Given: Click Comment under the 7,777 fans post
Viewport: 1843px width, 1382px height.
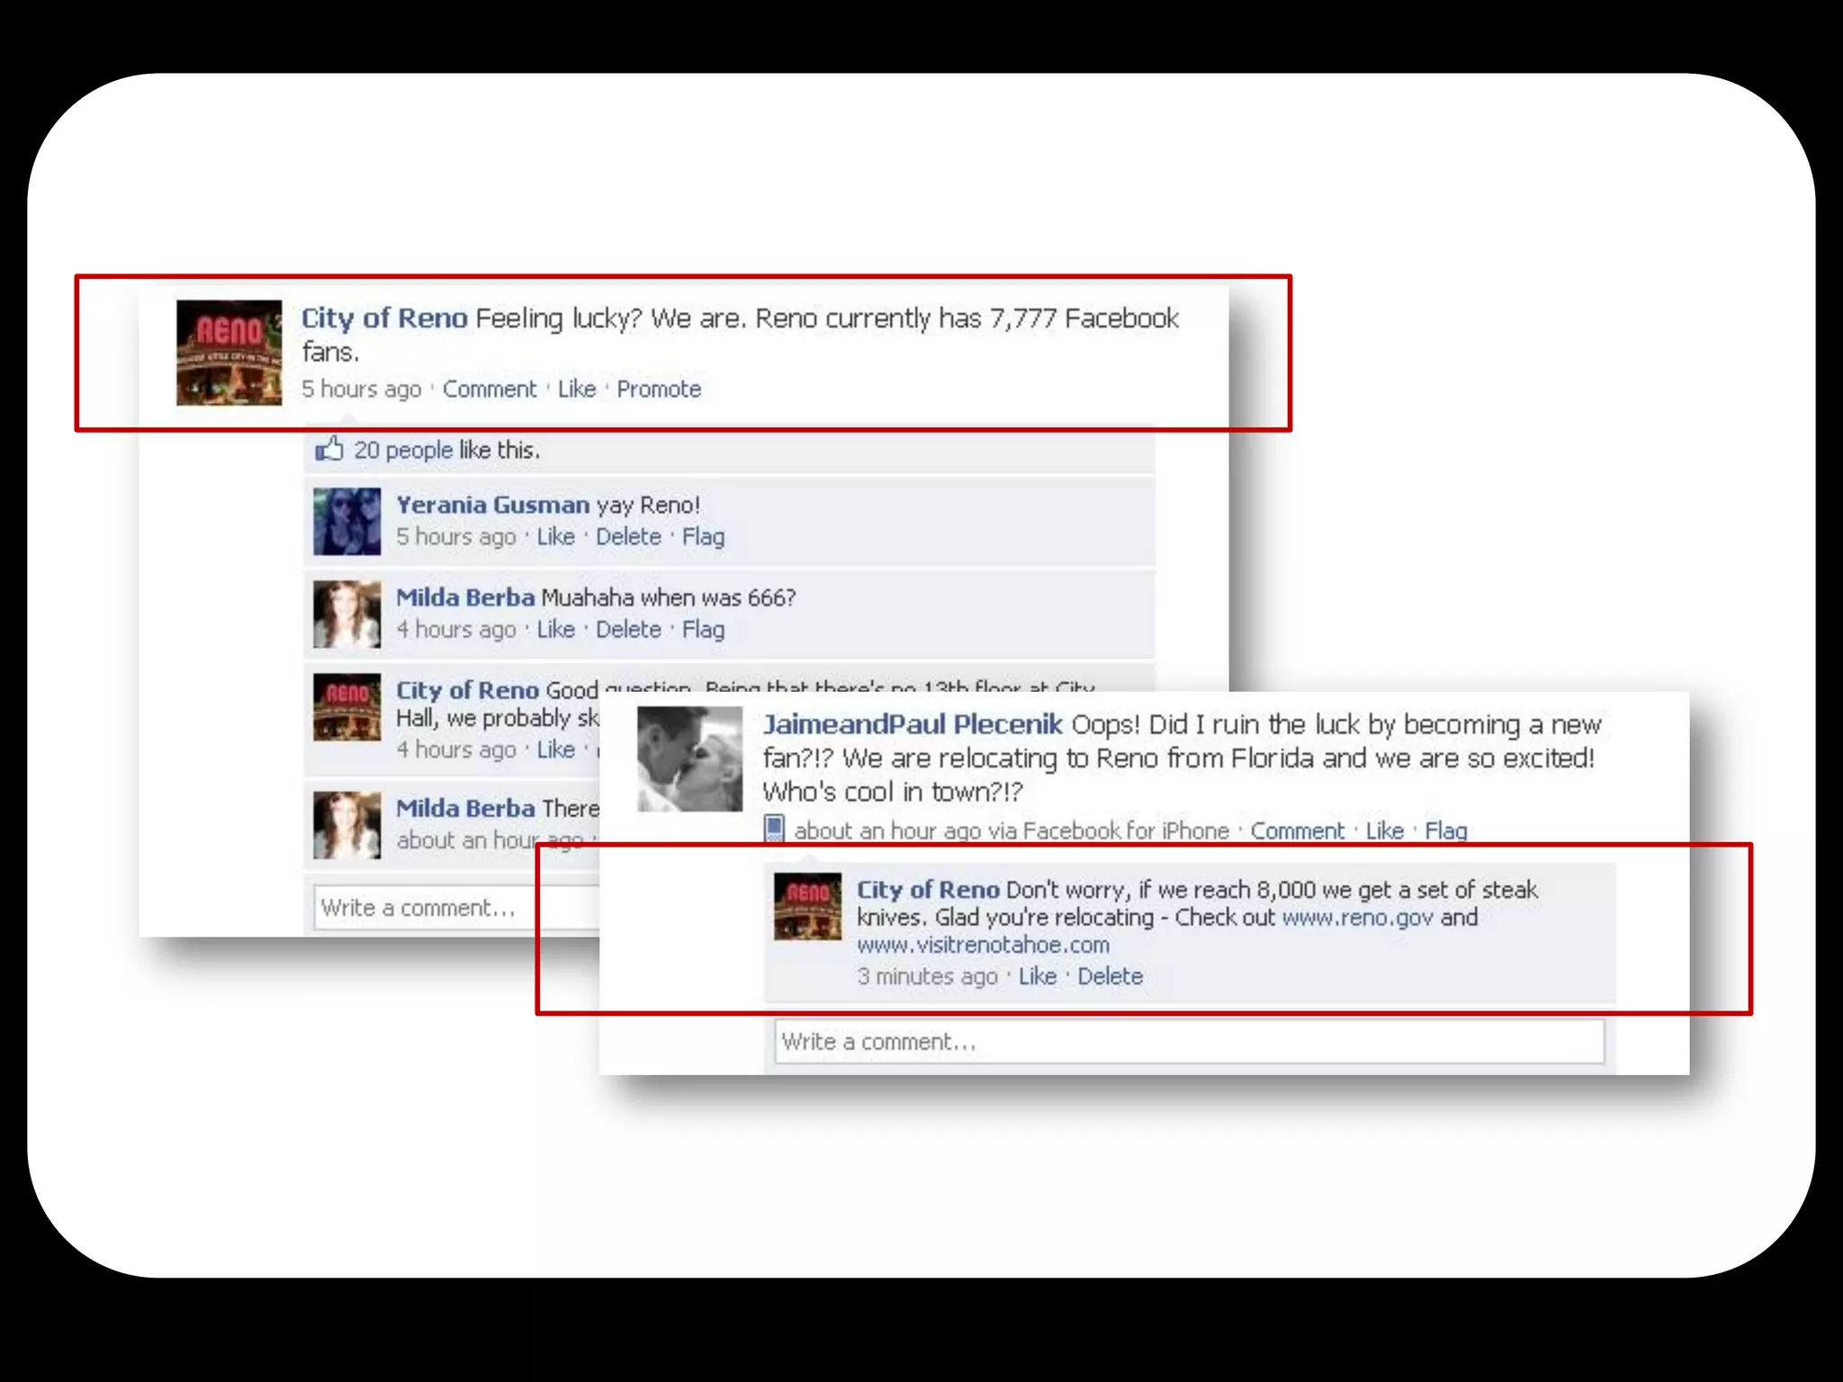Looking at the screenshot, I should (x=490, y=389).
